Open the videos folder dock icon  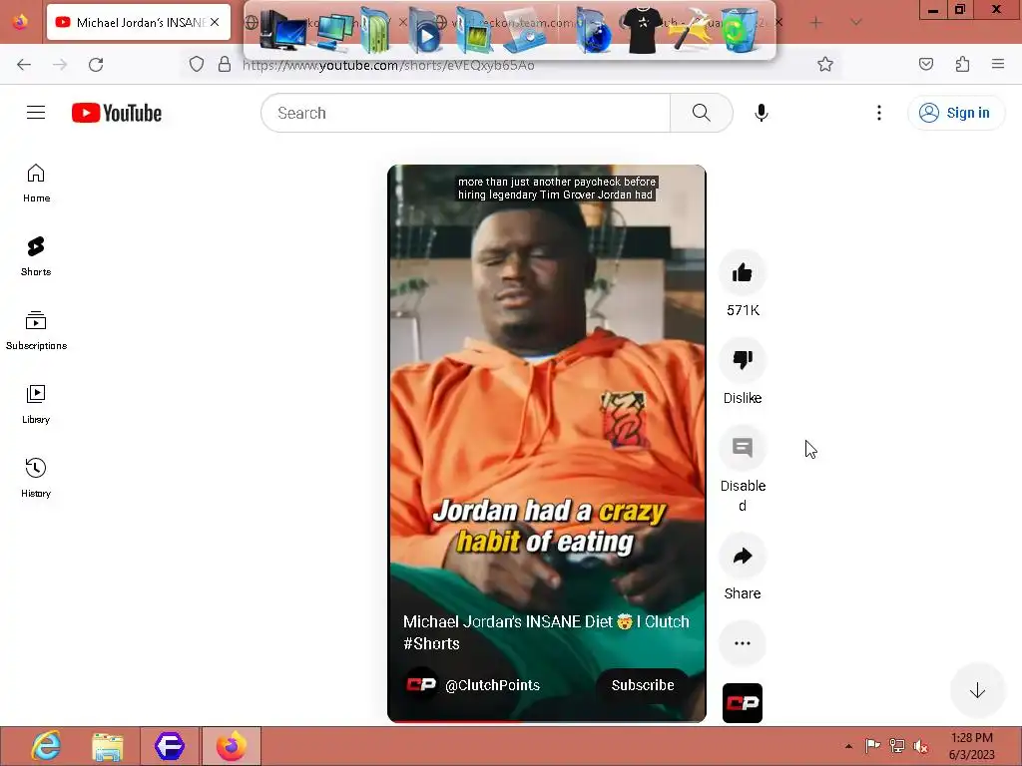click(425, 30)
